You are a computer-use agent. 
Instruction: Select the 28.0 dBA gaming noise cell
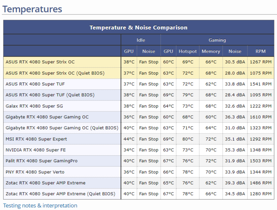coord(235,73)
